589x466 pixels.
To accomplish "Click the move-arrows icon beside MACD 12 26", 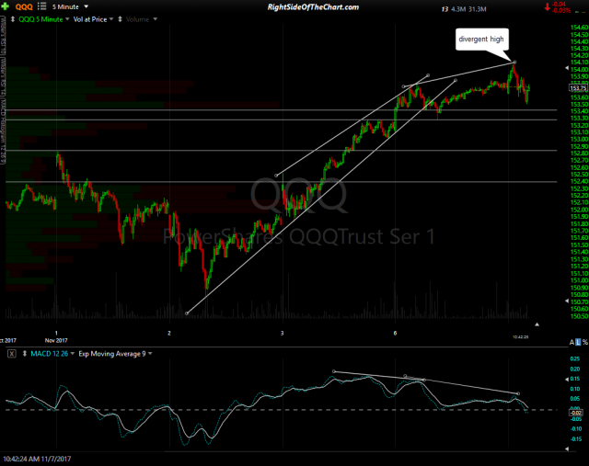I will pos(25,354).
